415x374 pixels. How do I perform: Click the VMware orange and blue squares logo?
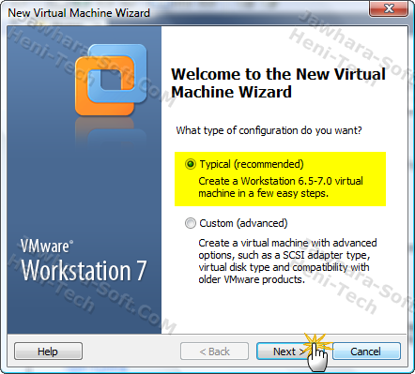[111, 81]
